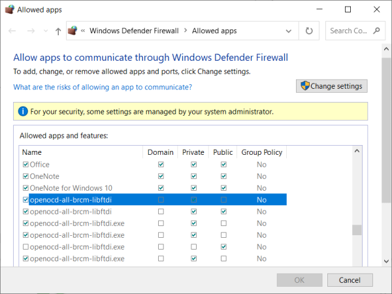The height and width of the screenshot is (294, 392).
Task: Go forward with the right arrow
Action: pyautogui.click(x=31, y=31)
